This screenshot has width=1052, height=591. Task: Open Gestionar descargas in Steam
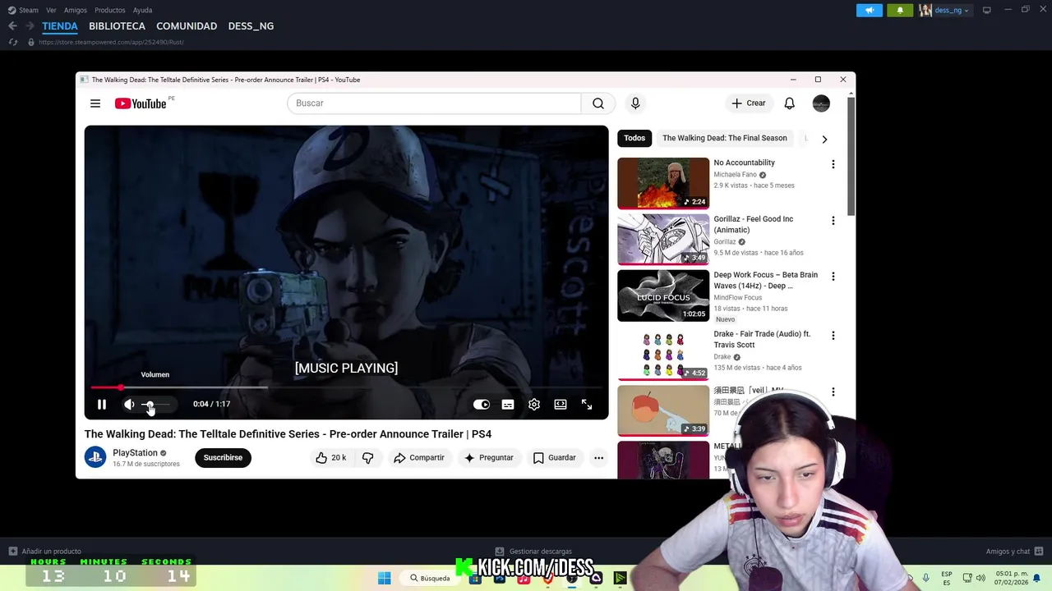pyautogui.click(x=533, y=552)
